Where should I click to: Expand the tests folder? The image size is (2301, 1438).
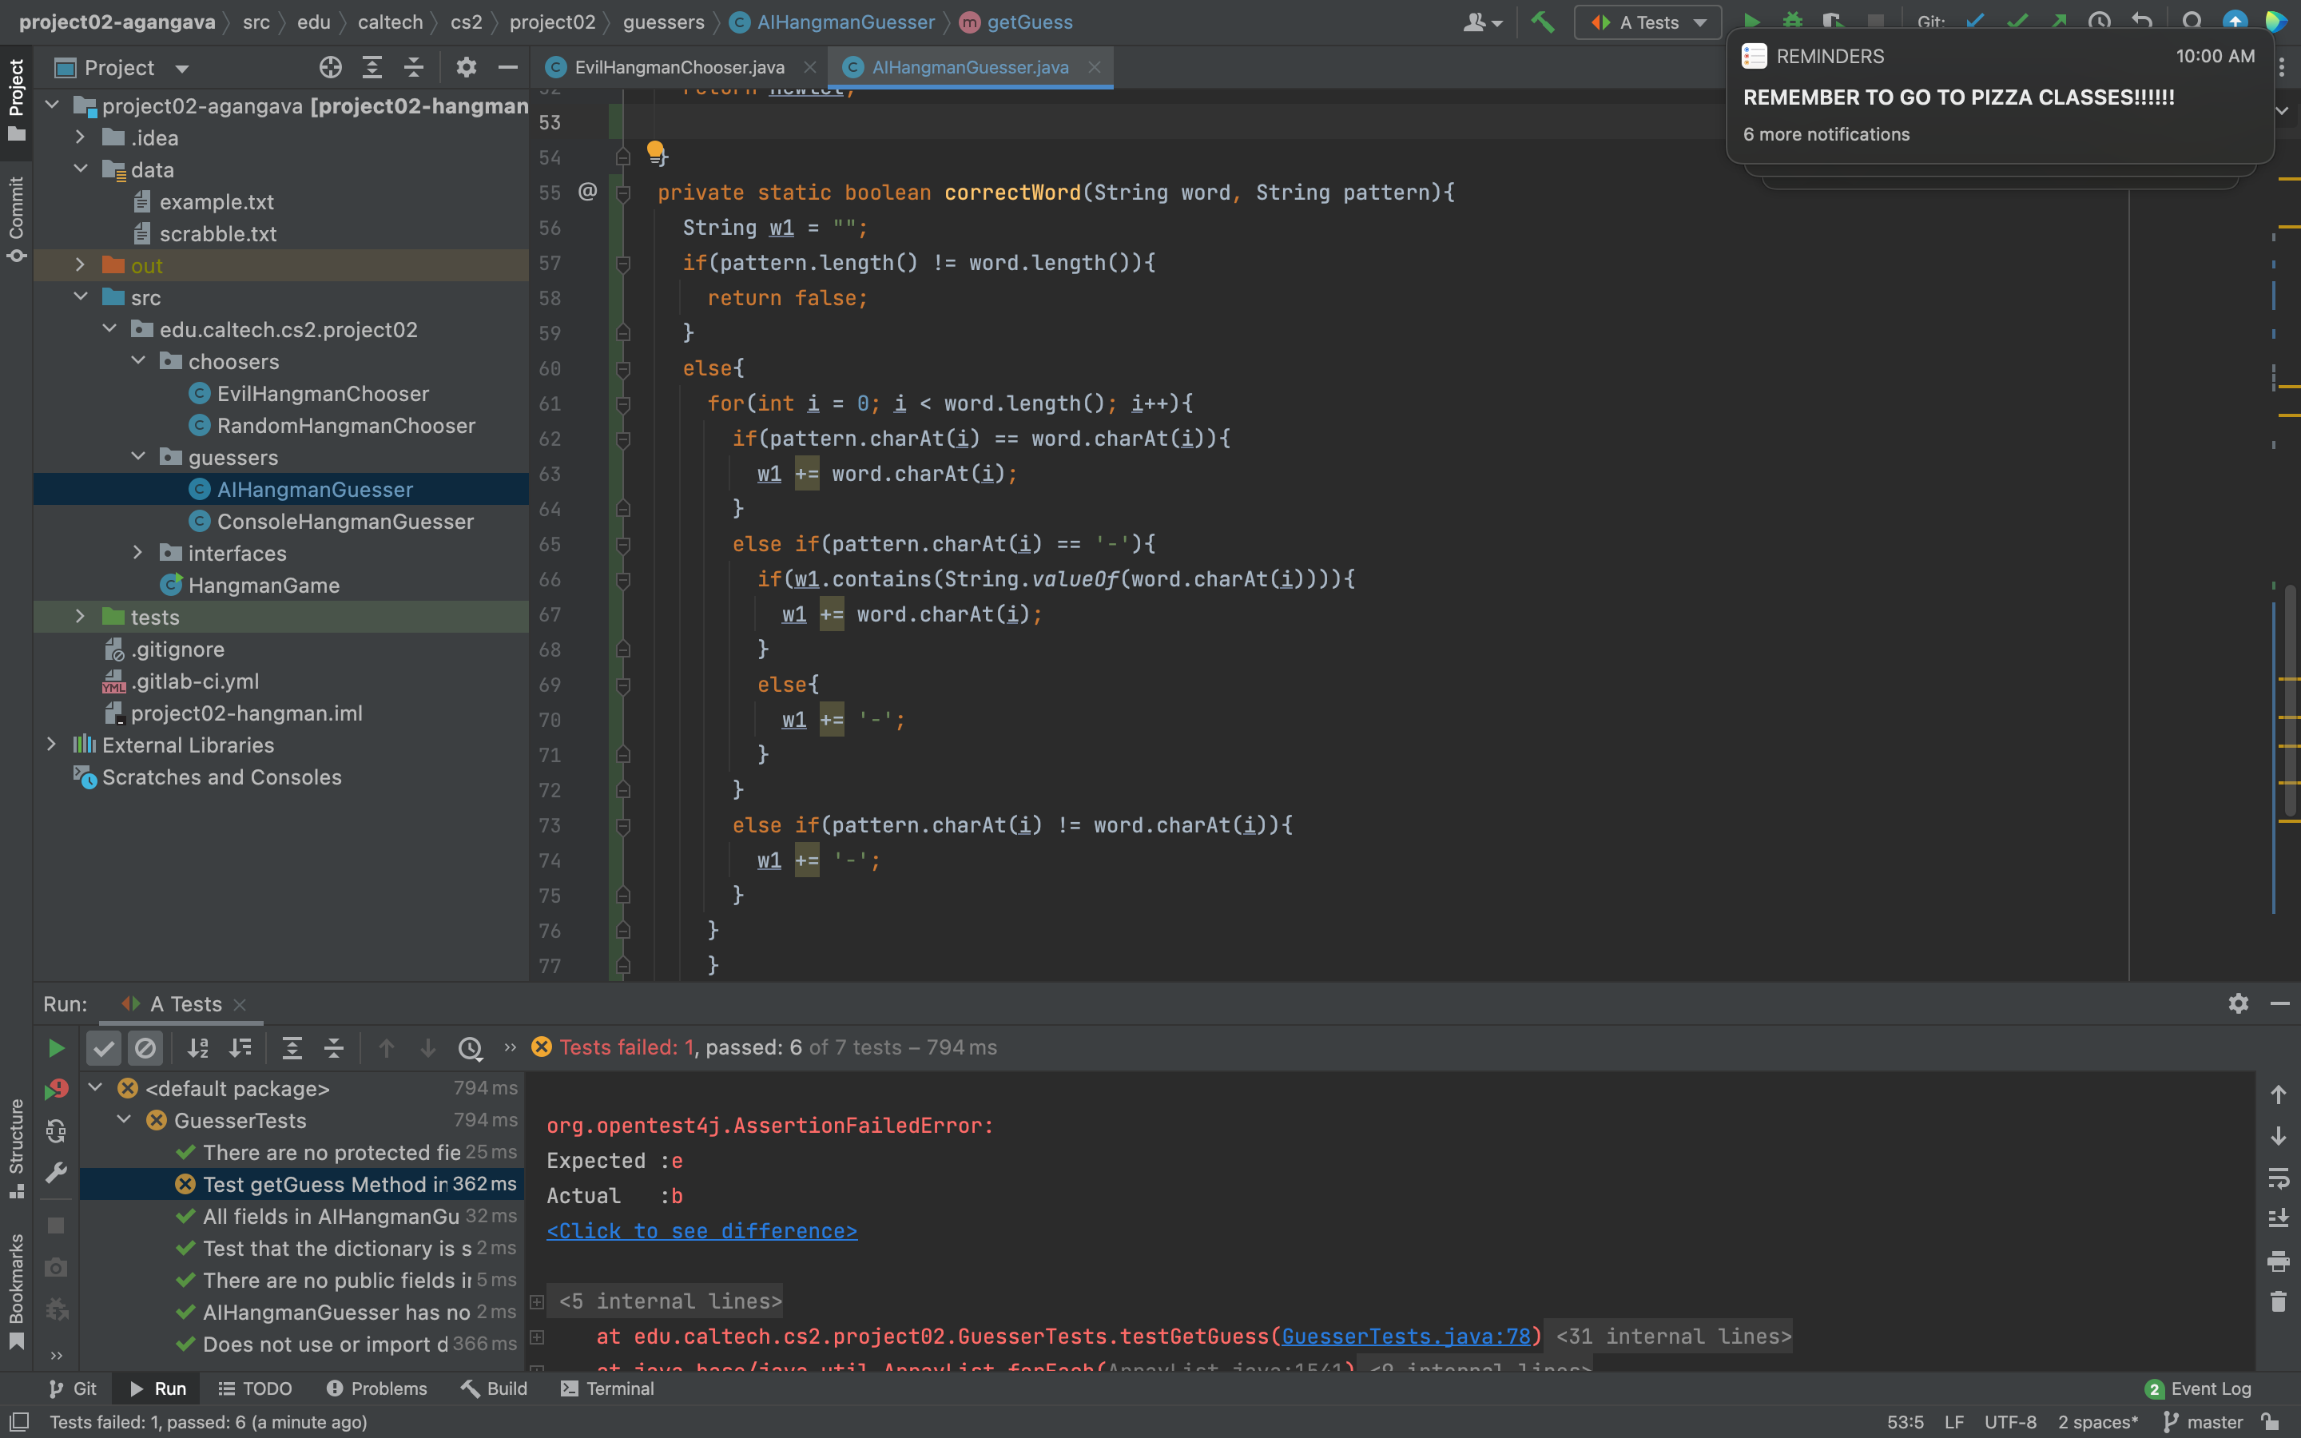click(x=81, y=618)
